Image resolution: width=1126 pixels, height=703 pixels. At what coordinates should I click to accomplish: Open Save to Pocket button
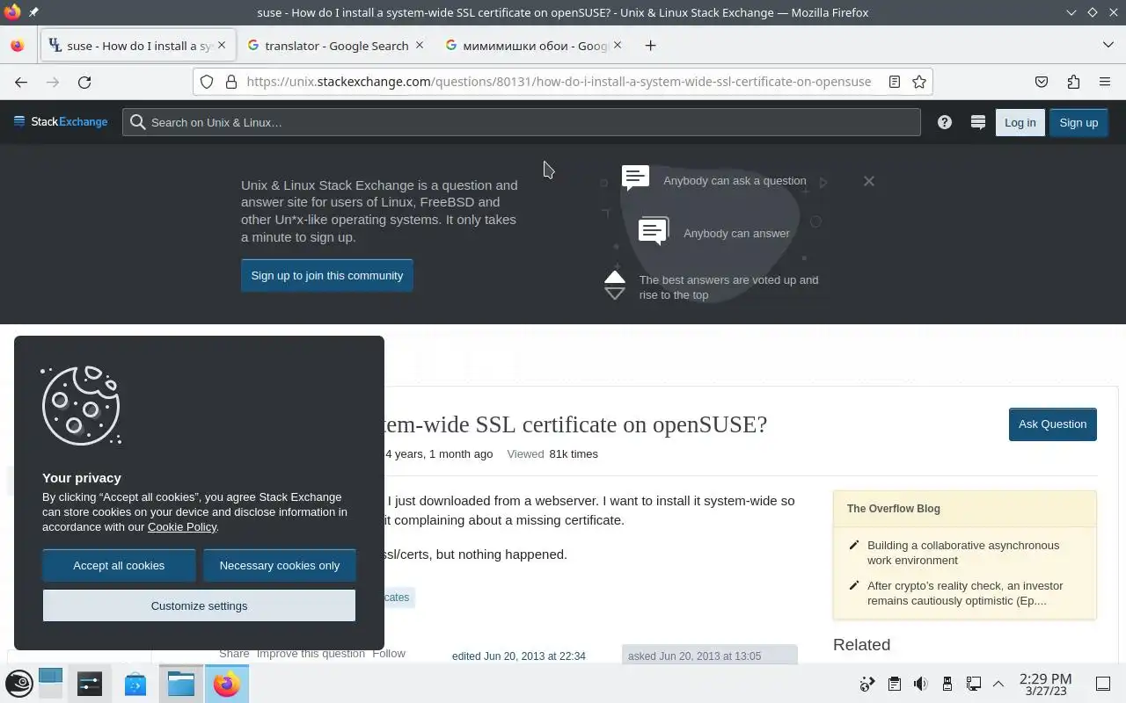point(1042,82)
